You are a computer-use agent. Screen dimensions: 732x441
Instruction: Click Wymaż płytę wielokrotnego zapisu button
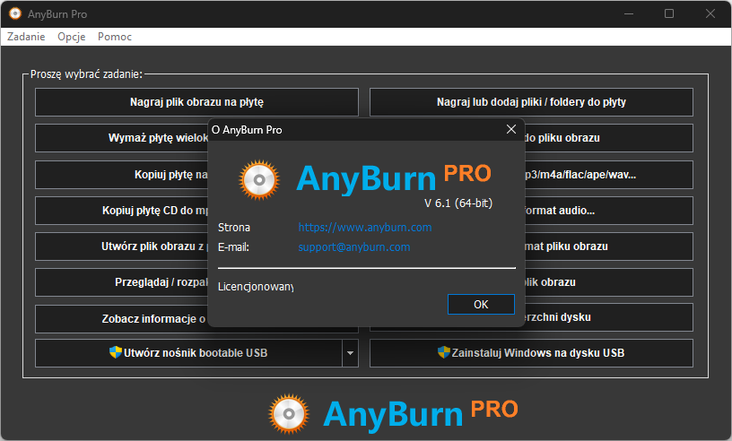pyautogui.click(x=121, y=138)
